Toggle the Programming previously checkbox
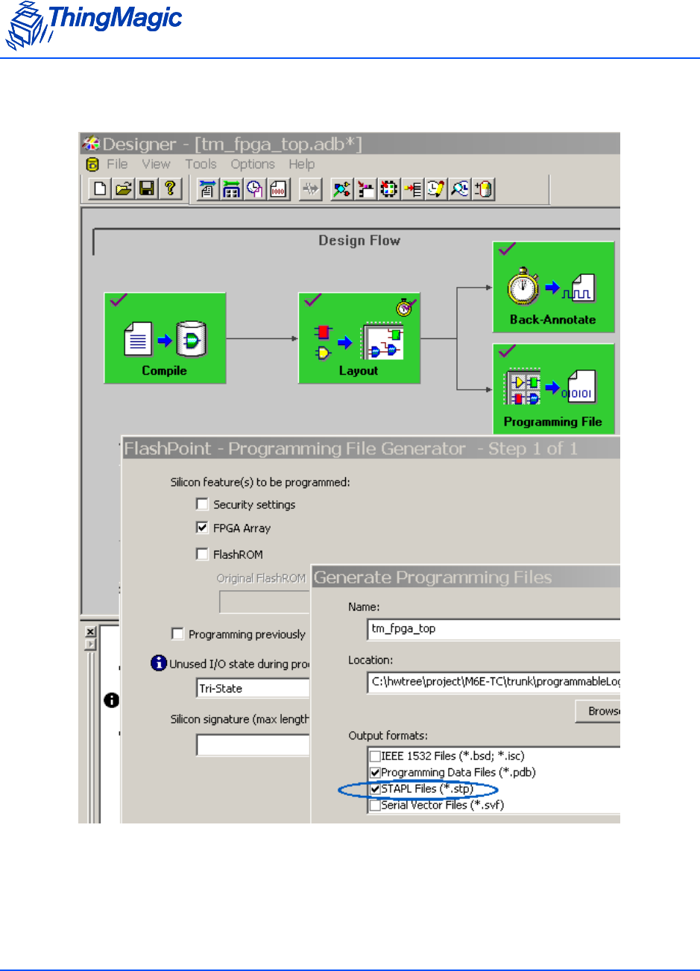This screenshot has width=700, height=971. 177,634
